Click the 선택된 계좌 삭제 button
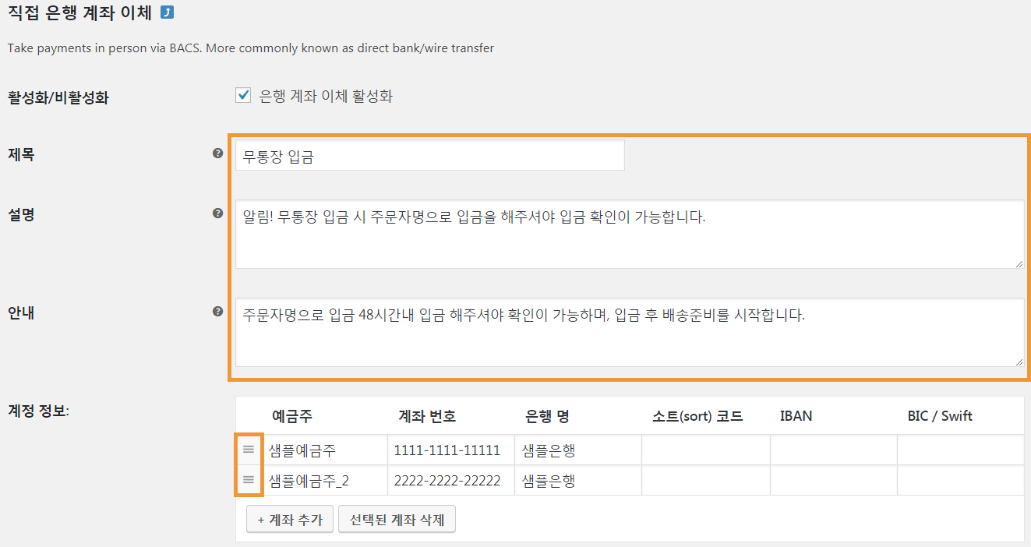 point(397,519)
